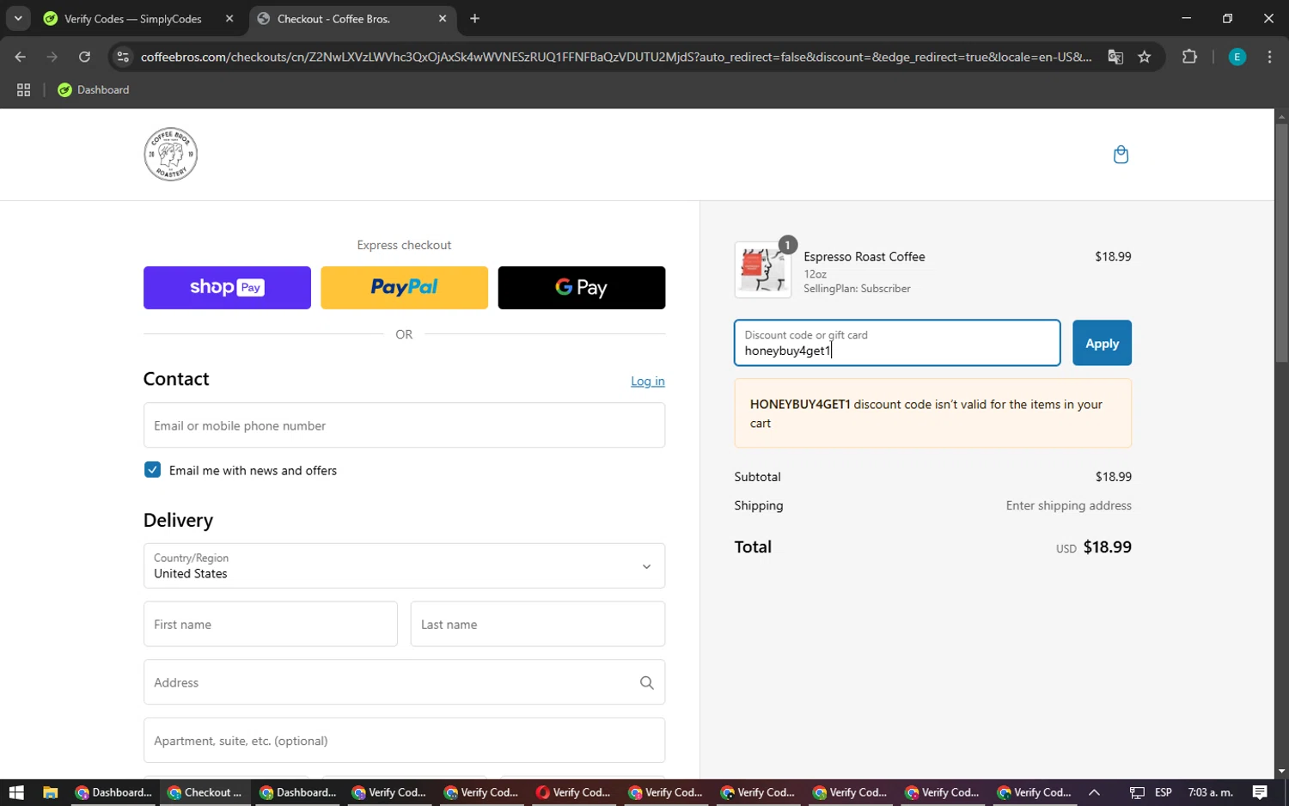This screenshot has height=806, width=1289.
Task: Choose PayPal express checkout
Action: (404, 287)
